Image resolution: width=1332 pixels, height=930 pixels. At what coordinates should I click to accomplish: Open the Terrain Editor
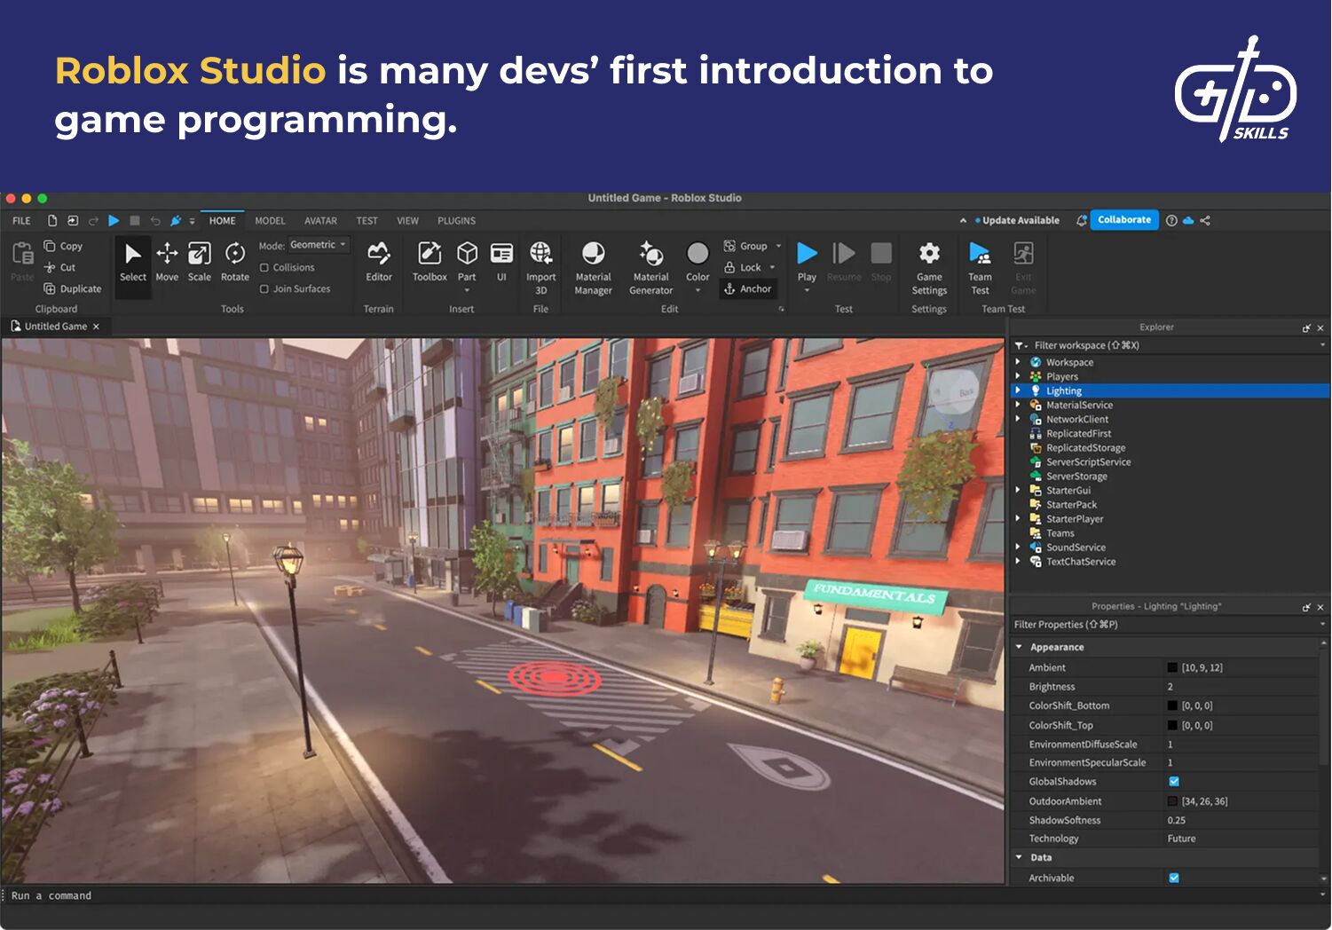point(379,262)
